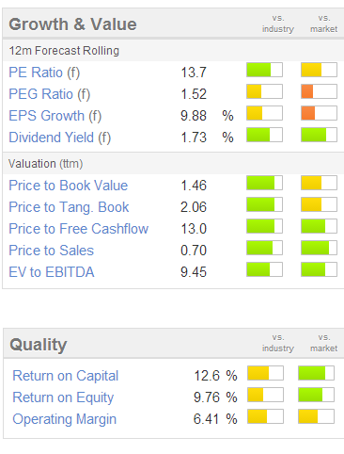Open the PEG Ratio (f) link
Viewport: 344px width, 454px height.
click(50, 94)
